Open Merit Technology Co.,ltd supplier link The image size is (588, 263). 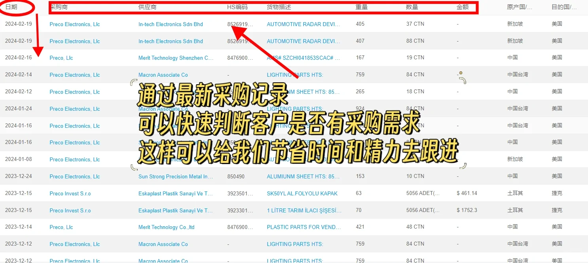pyautogui.click(x=167, y=227)
